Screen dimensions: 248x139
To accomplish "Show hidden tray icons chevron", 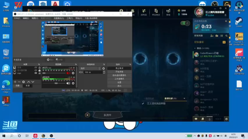I will coord(195,136).
